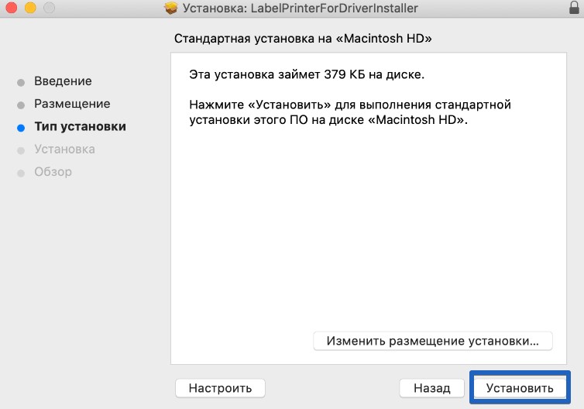
Task: Select the Размещение step label in sidebar
Action: click(72, 104)
